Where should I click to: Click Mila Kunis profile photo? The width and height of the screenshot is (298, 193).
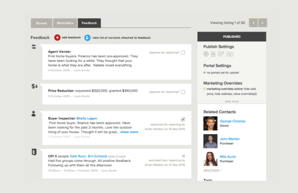point(210,159)
